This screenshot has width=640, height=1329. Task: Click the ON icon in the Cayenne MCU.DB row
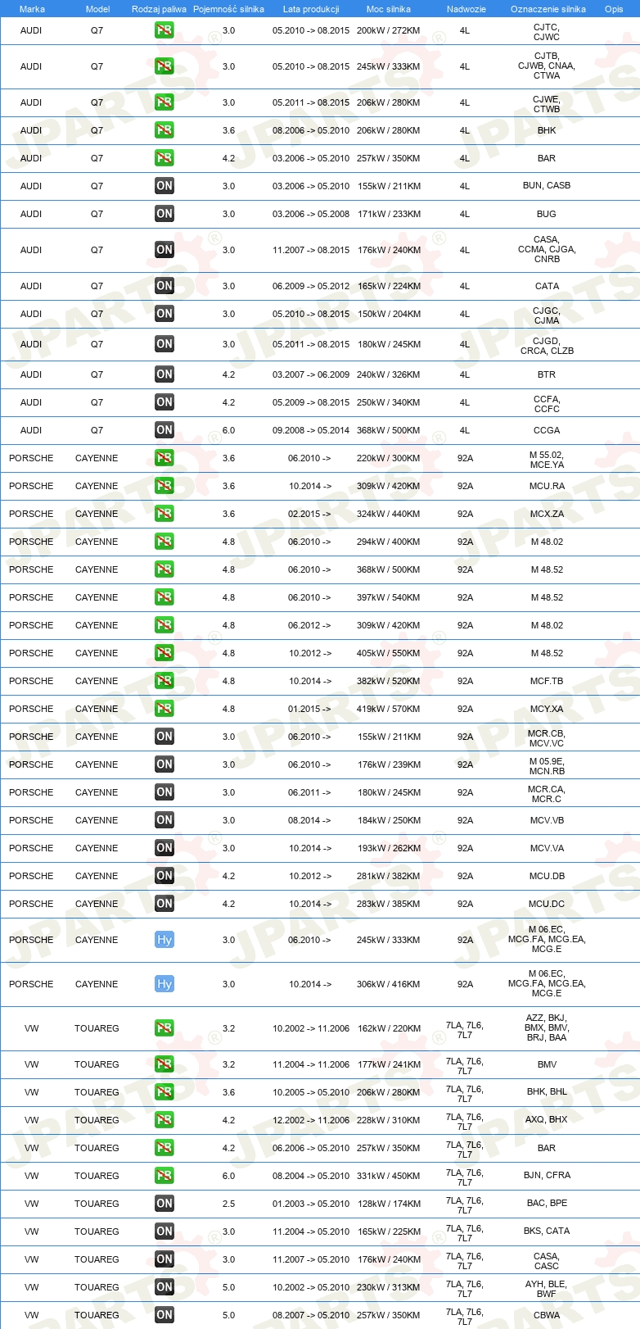pyautogui.click(x=165, y=876)
